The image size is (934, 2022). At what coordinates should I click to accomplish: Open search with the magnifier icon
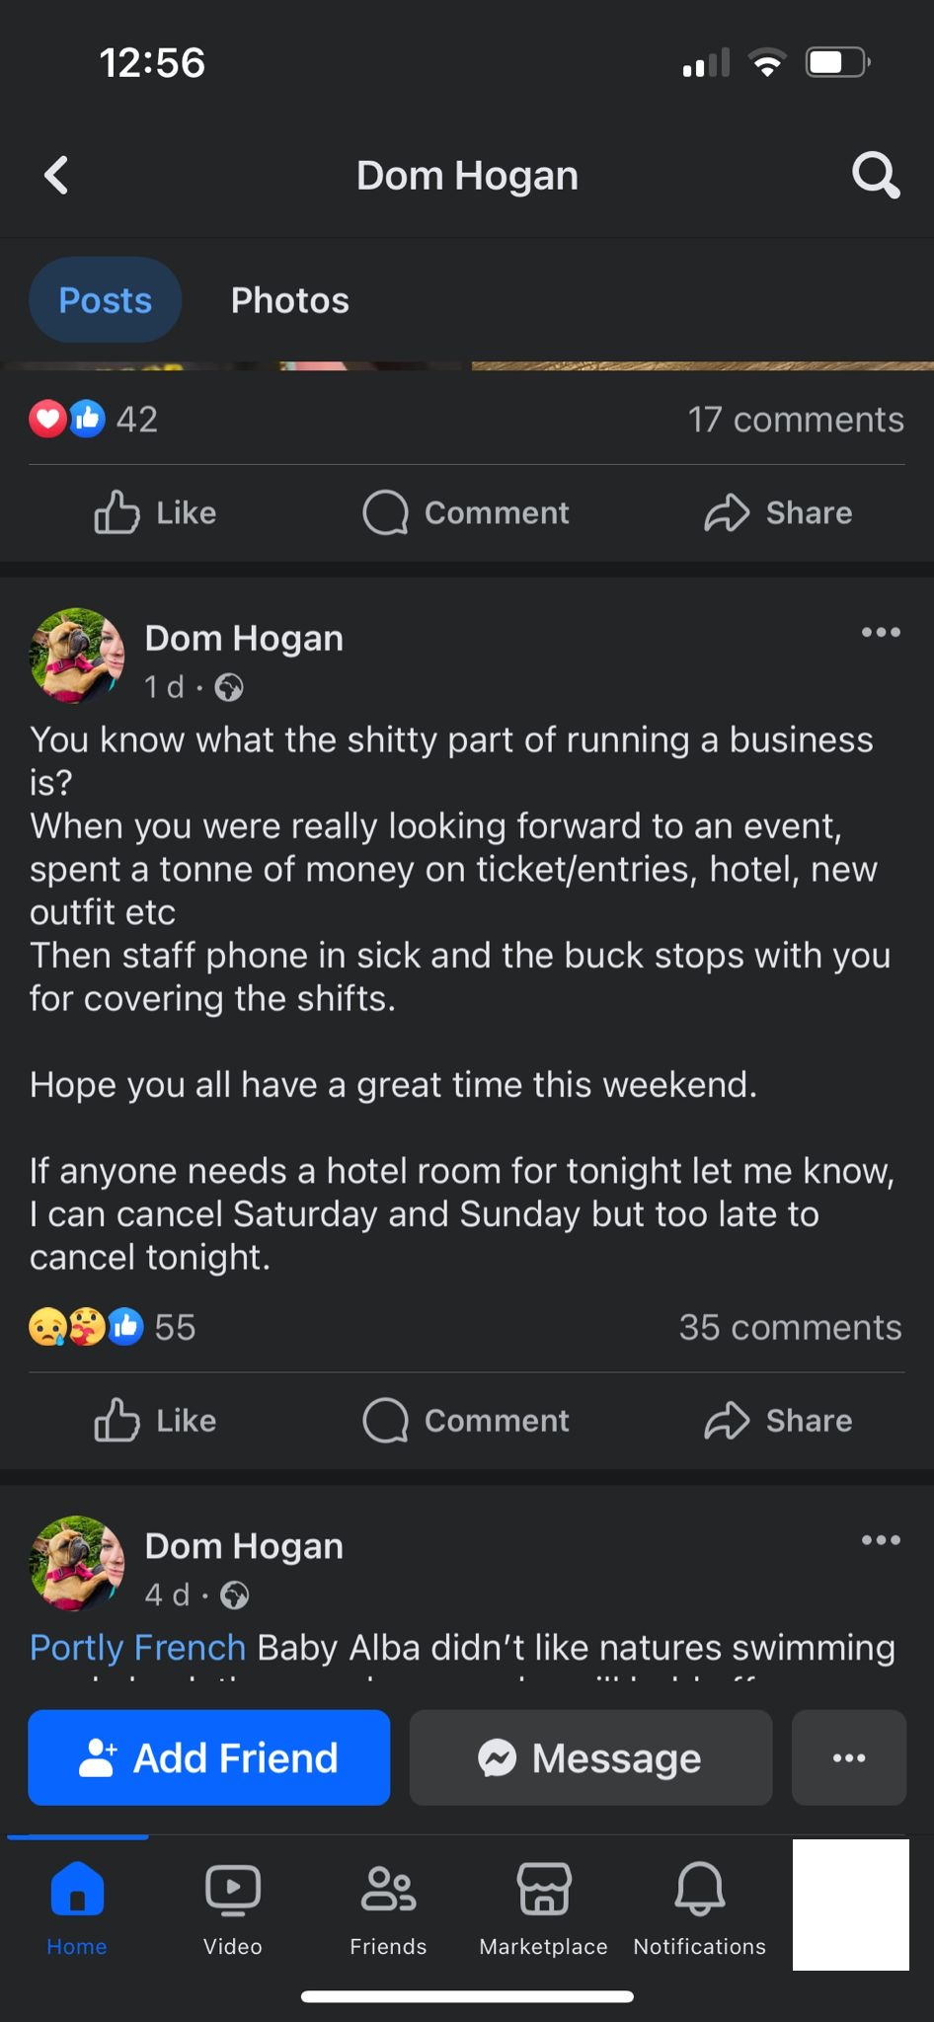(x=875, y=176)
